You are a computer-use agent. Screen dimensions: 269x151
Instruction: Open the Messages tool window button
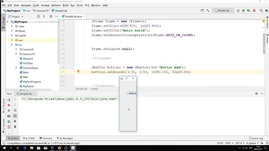(65, 138)
